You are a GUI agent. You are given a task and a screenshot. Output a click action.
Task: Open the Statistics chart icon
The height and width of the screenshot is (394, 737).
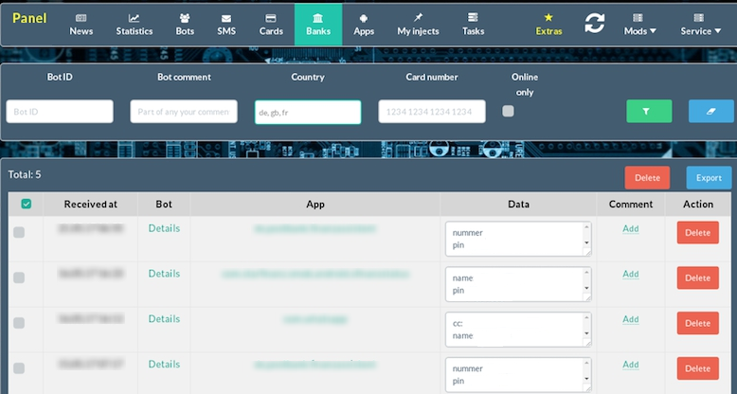point(134,18)
